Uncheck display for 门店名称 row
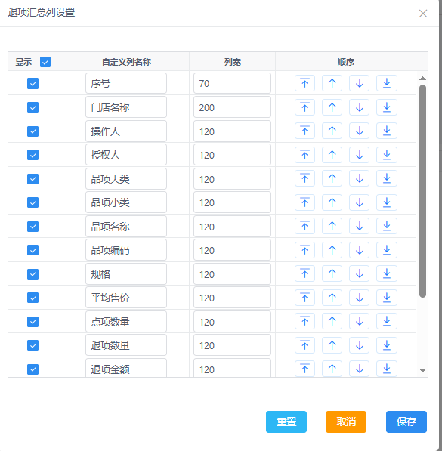Viewport: 442px width, 451px height. pos(32,107)
